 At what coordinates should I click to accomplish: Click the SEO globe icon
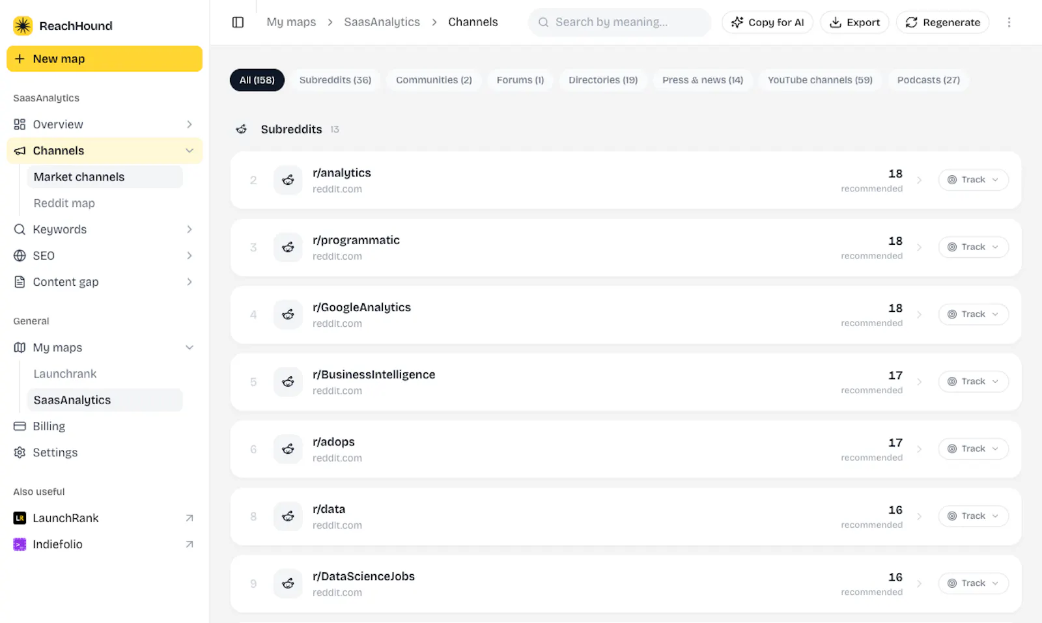coord(20,256)
